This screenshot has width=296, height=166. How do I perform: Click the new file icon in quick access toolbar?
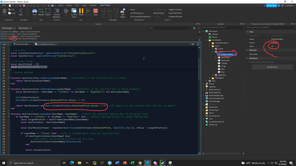pyautogui.click(x=10, y=6)
